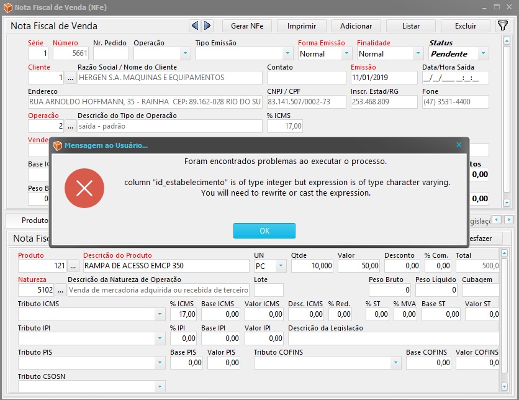Viewport: 519px width, 400px height.
Task: Go to the previous record arrow
Action: pyautogui.click(x=195, y=26)
